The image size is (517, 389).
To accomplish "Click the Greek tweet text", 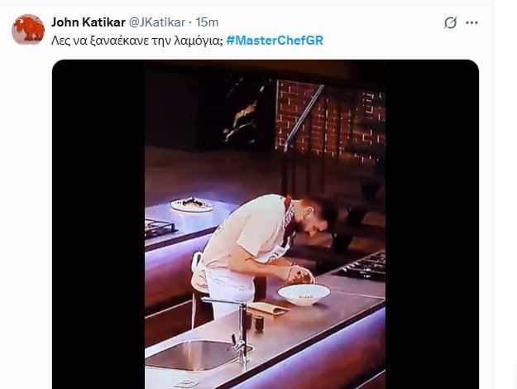I will point(136,41).
